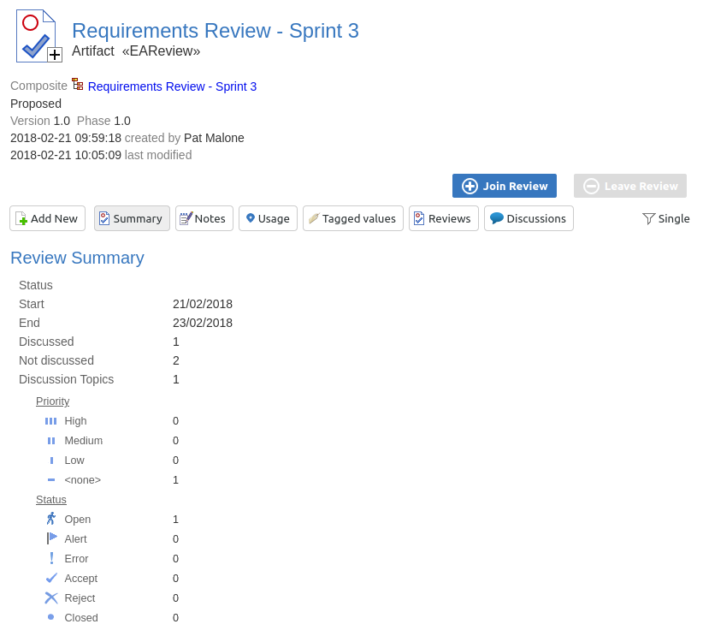Viewport: 703px width, 636px height.
Task: Click the Alert flag icon
Action: pos(51,538)
